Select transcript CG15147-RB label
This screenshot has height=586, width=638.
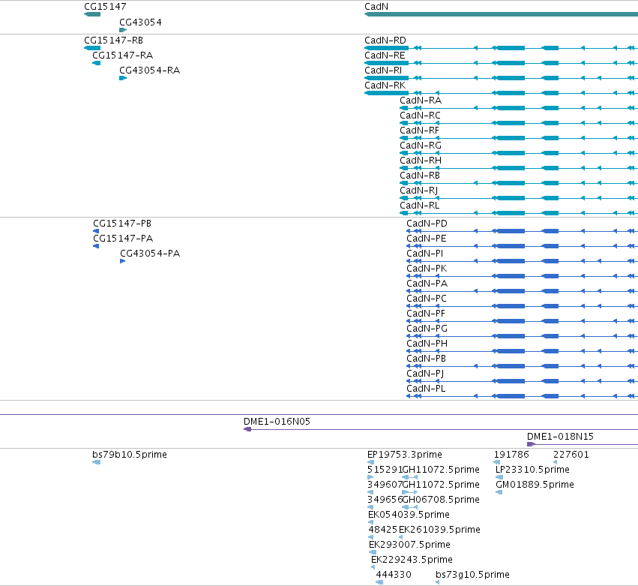(x=113, y=41)
